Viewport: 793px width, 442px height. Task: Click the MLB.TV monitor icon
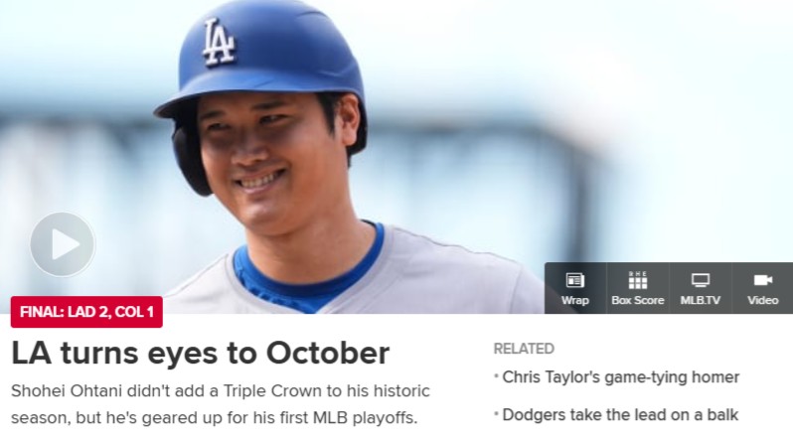(x=701, y=280)
